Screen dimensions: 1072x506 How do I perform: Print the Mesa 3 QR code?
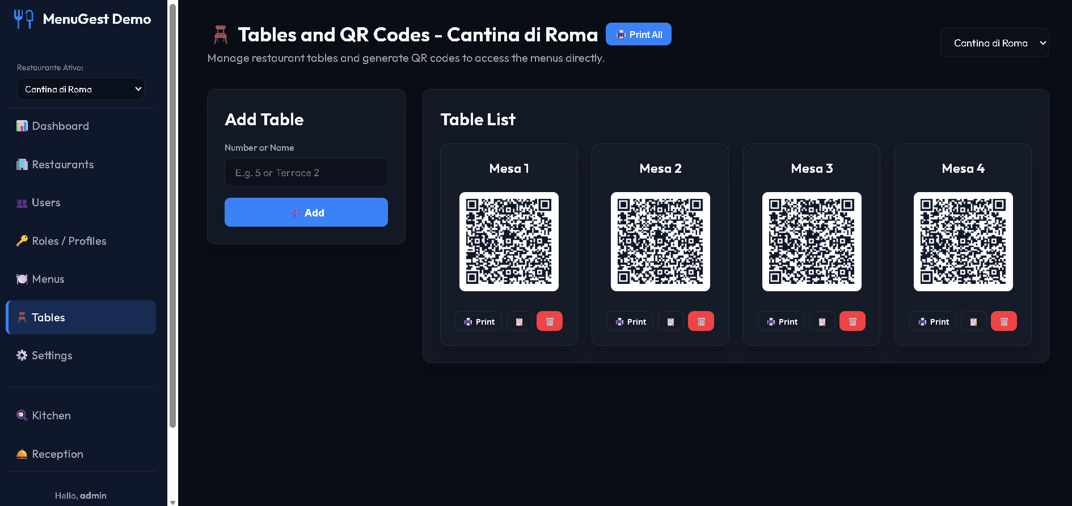click(x=782, y=321)
